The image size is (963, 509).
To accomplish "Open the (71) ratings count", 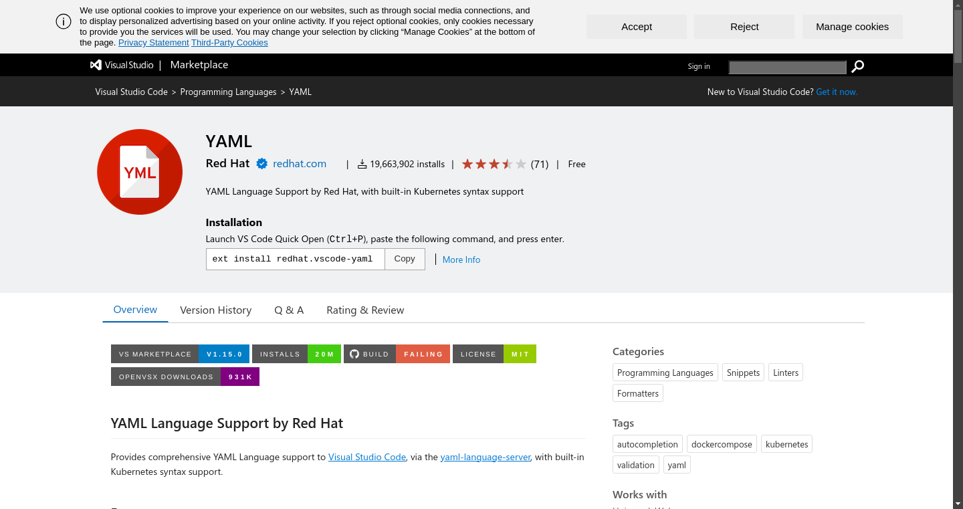I will [540, 164].
